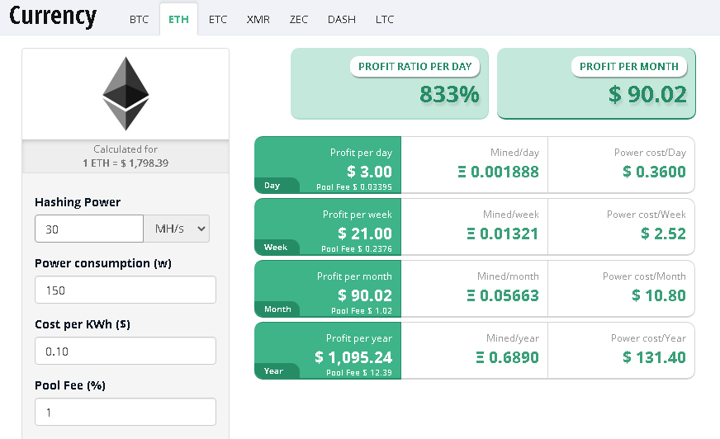Select the Profit per day panel
720x439 pixels.
click(x=328, y=165)
